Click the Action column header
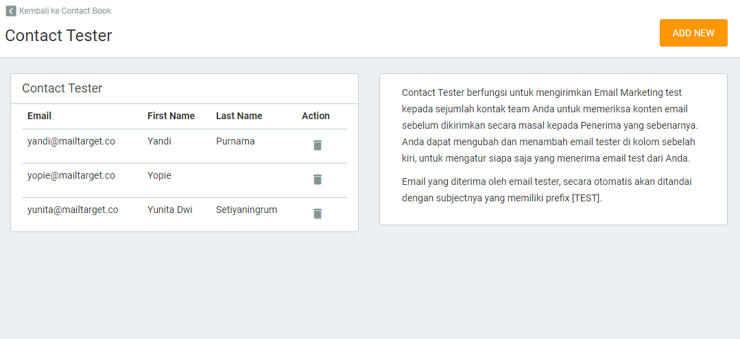Image resolution: width=740 pixels, height=339 pixels. click(x=315, y=116)
